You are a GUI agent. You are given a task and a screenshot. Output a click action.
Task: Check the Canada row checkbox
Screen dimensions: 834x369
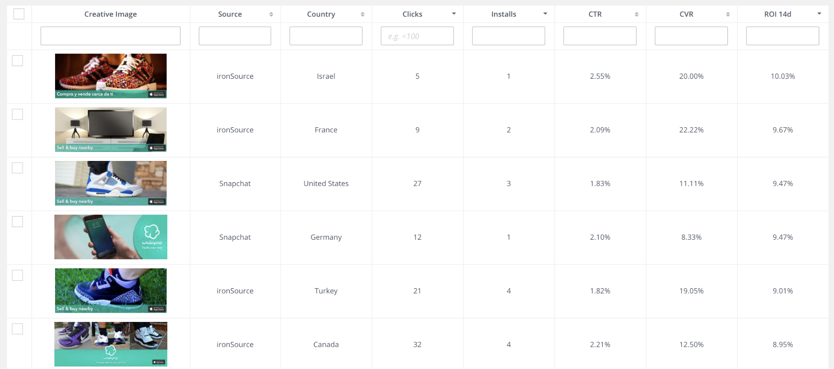pos(18,329)
